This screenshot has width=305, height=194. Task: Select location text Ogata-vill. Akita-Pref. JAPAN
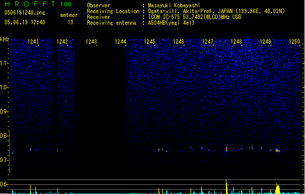190,11
